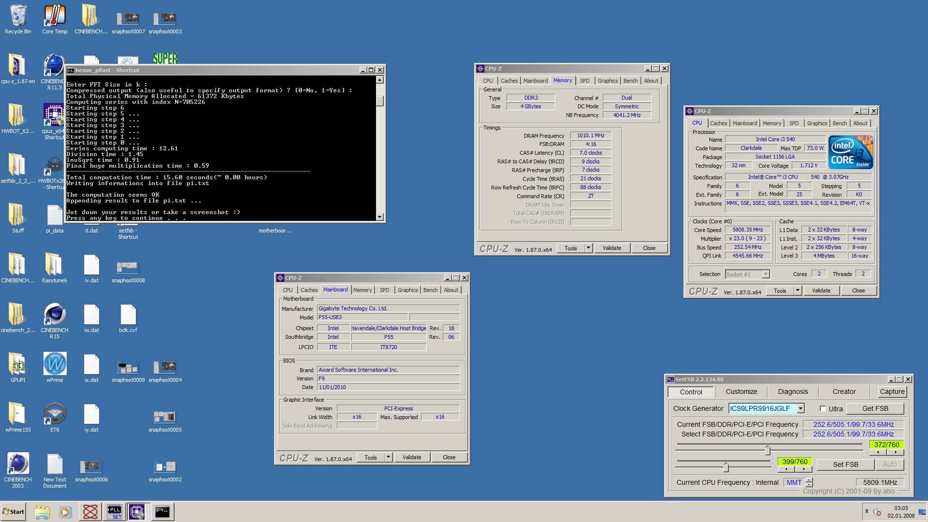Expand the Tools dropdown arrow in Memory CPU-Z

click(x=588, y=248)
